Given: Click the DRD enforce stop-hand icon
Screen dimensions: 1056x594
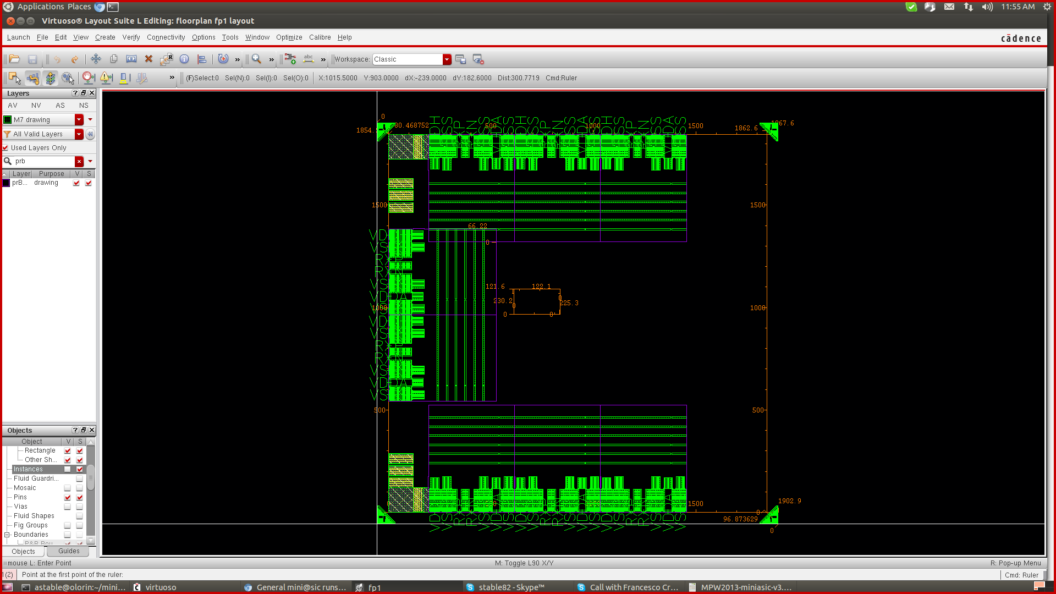Looking at the screenshot, I should click(x=89, y=78).
